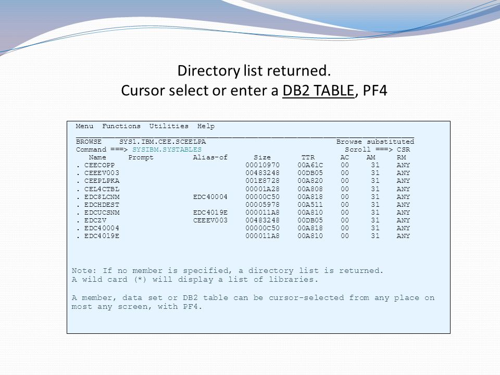Click TTR value 00A820
Image resolution: width=500 pixels, height=375 pixels.
click(x=310, y=181)
